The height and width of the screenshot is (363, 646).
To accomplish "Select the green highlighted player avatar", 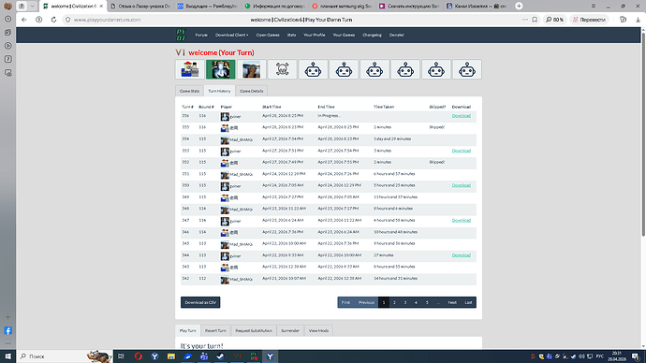I will click(221, 69).
